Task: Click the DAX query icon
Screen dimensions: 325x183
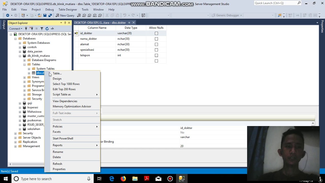Action: pos(100,15)
